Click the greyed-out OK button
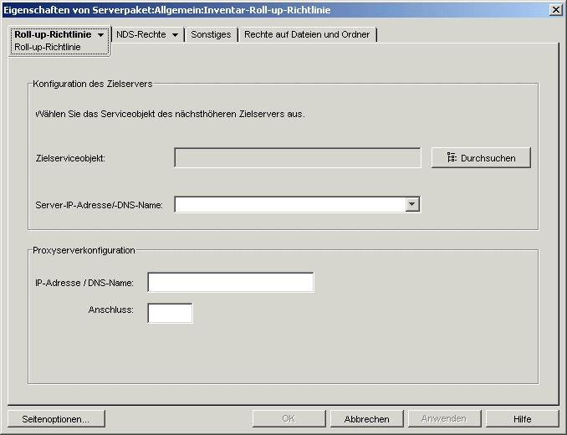Viewport: 567px width, 435px height. (x=288, y=419)
